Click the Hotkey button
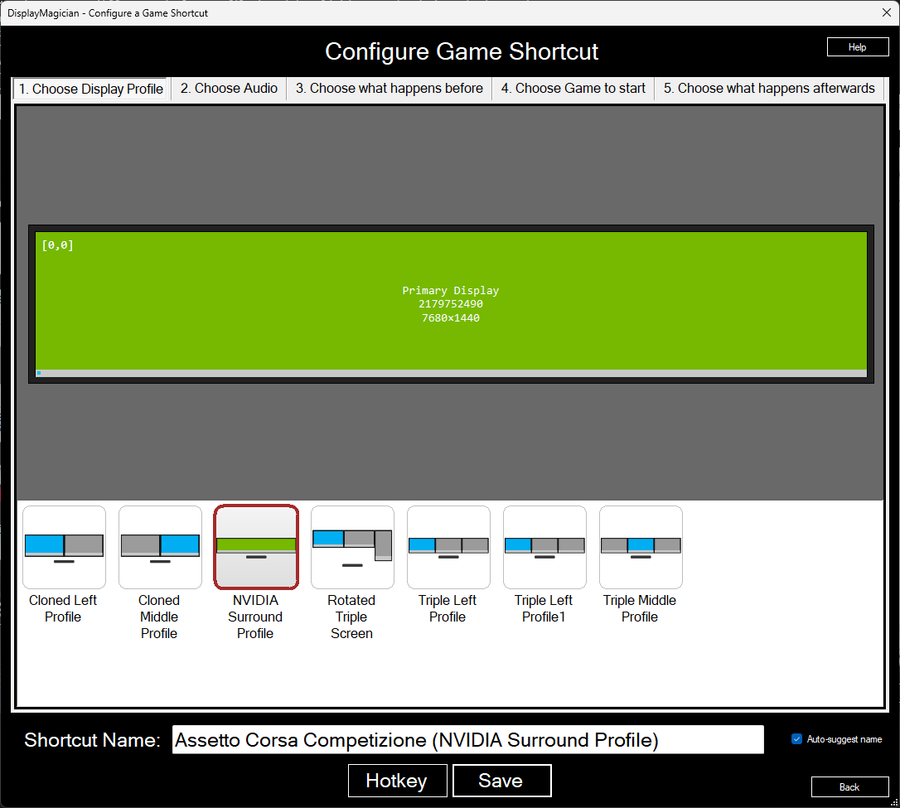Image resolution: width=900 pixels, height=808 pixels. point(397,781)
